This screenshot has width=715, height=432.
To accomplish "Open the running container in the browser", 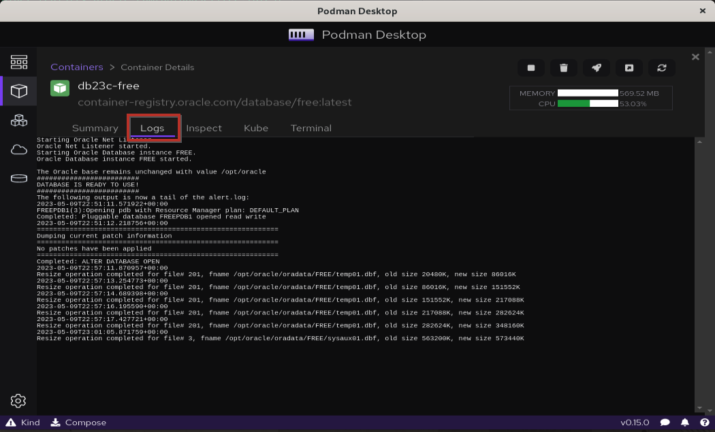I will tap(629, 67).
